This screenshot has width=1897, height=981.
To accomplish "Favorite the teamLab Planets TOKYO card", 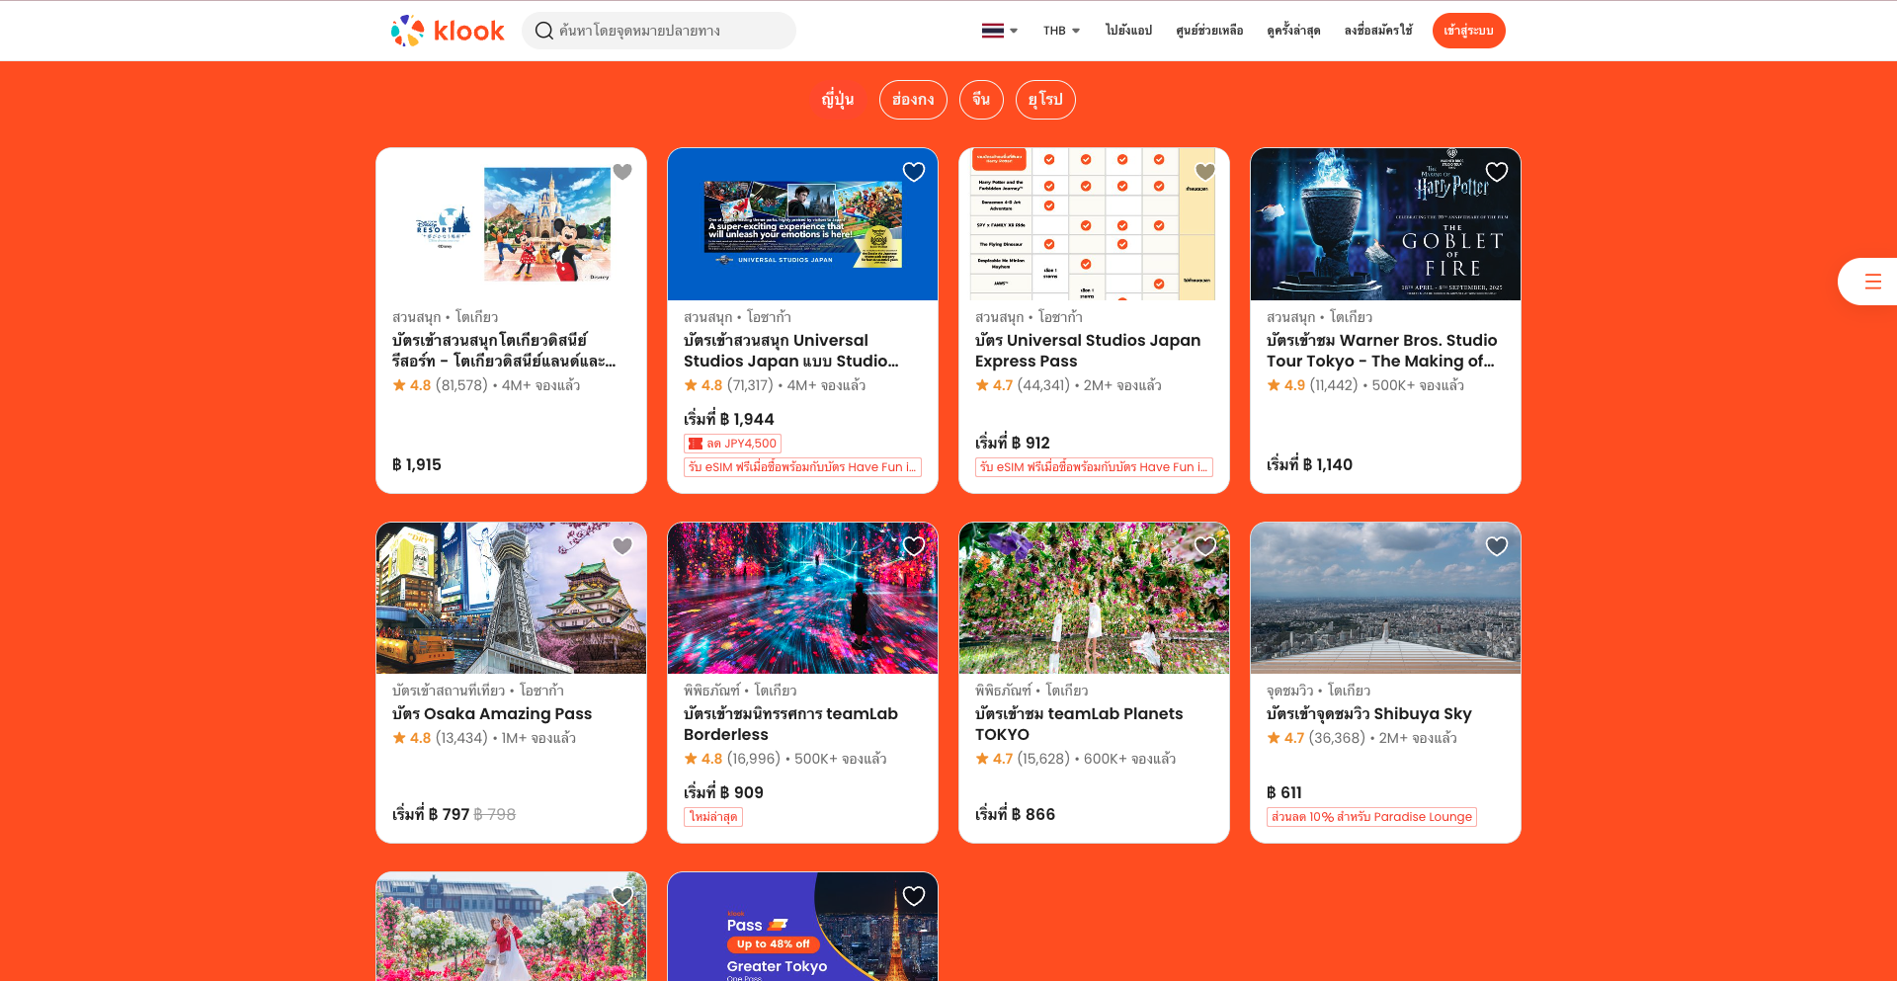I will point(1205,546).
